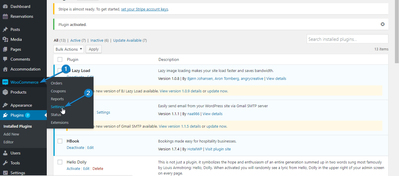Click the set your Stripe account keys link
Screen dimensions: 399x176
point(144,9)
